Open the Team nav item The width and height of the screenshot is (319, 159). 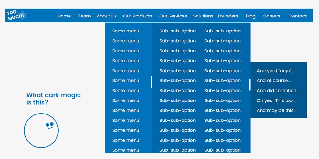tap(85, 16)
